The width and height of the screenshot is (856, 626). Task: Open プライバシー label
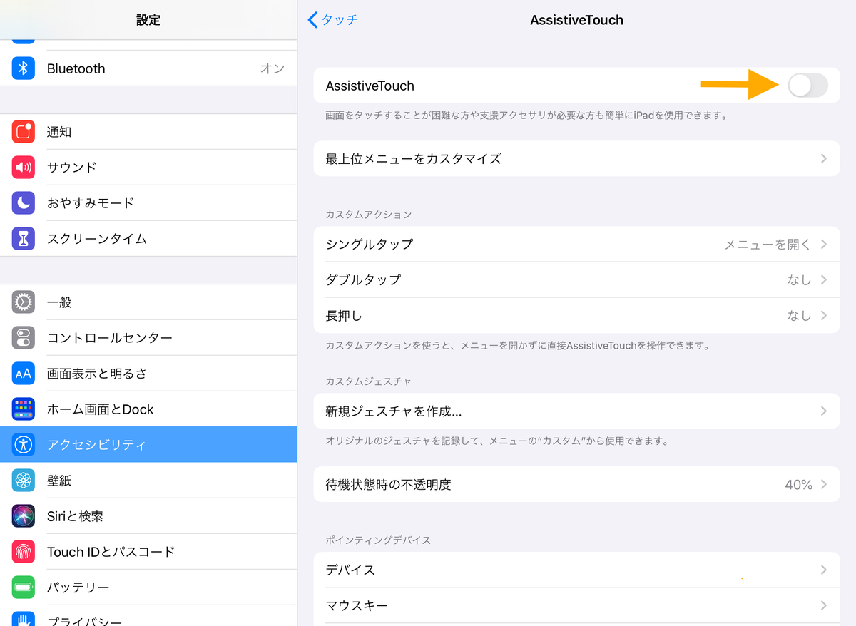coord(85,620)
